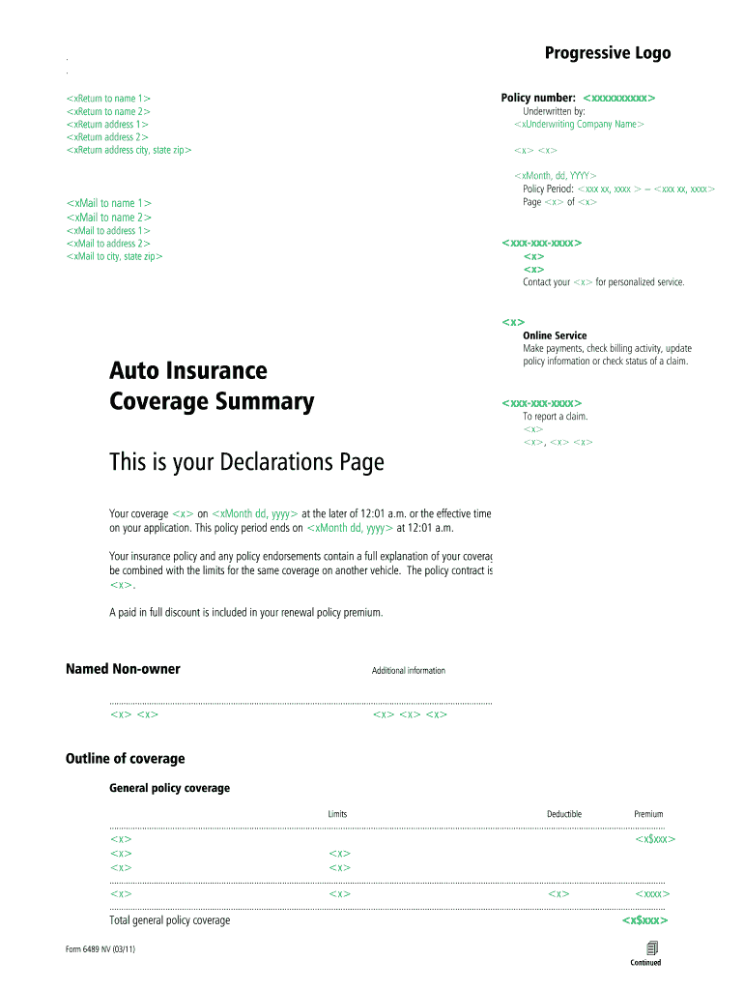
Task: Click the xMail to name 1 field
Action: click(108, 203)
